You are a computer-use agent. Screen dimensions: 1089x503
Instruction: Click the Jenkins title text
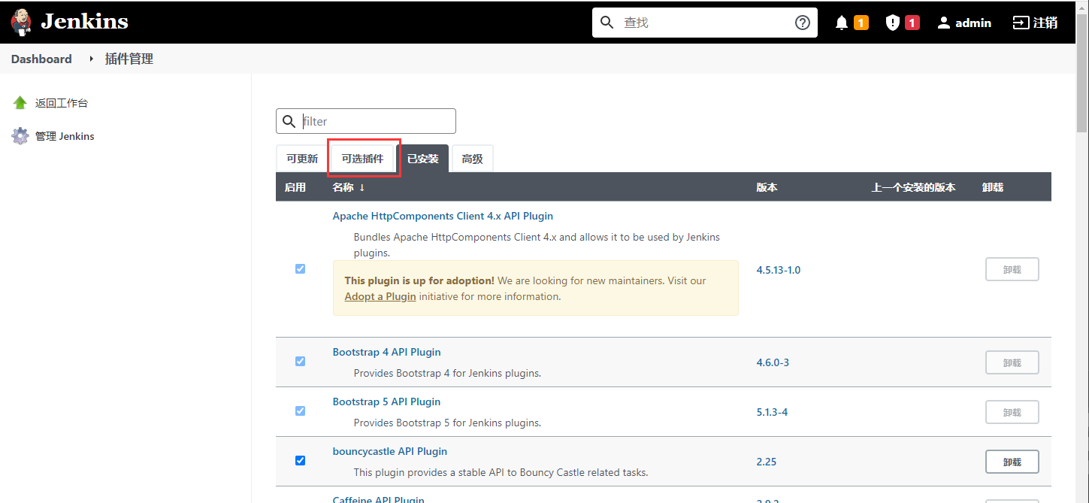(84, 22)
